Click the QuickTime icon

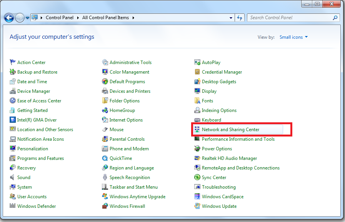[105, 158]
